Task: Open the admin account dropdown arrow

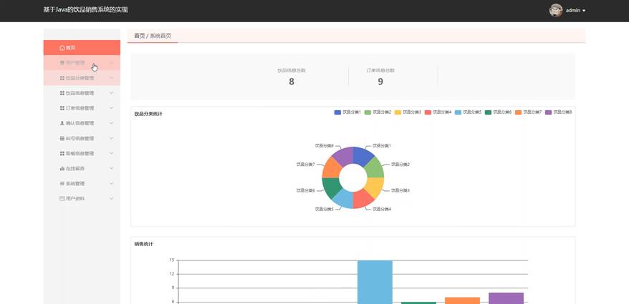Action: click(584, 11)
